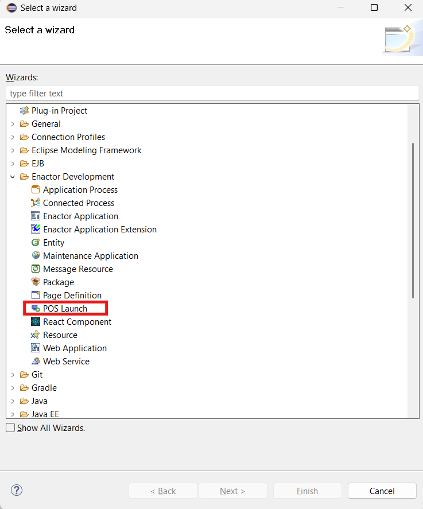This screenshot has height=509, width=423.
Task: Click the Enactor Application Extension icon
Action: (x=36, y=229)
